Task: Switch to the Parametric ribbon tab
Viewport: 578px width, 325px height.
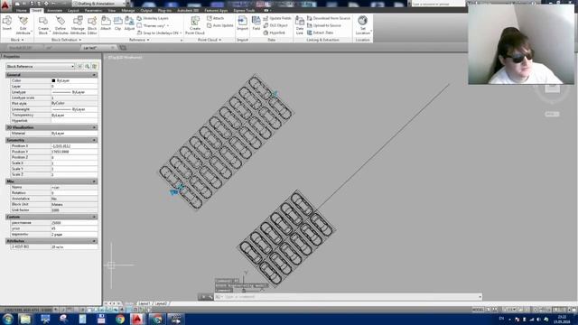Action: click(x=94, y=10)
